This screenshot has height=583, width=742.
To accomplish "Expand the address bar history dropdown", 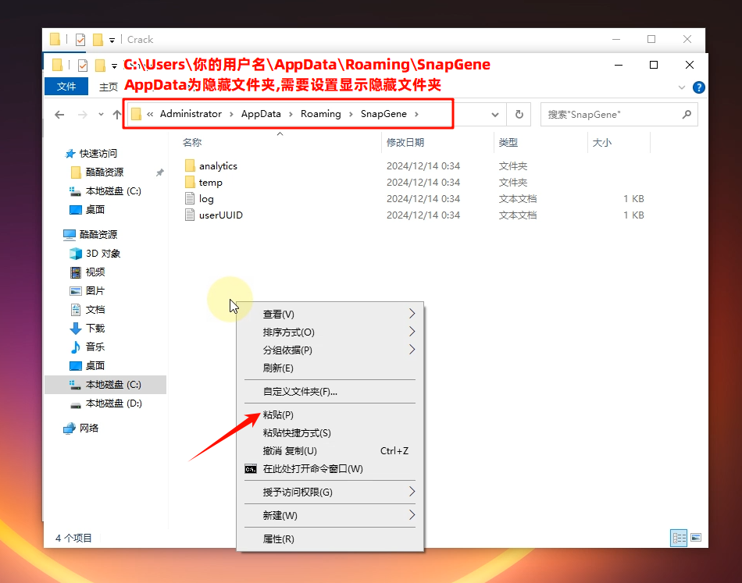I will 495,114.
